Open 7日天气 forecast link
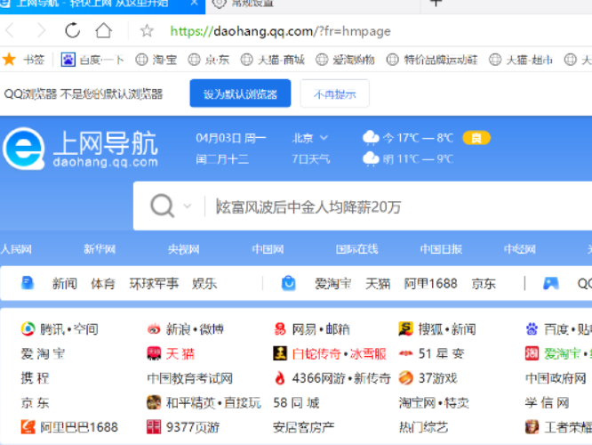Screen dimensions: 592x445 311,159
